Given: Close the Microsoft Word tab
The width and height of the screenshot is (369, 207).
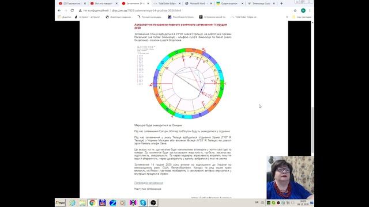Looking at the screenshot, I should point(211,3).
